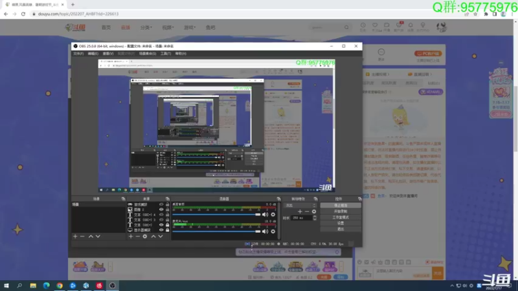Toggle visibility of the 图像 2 source
Image resolution: width=518 pixels, height=291 pixels.
161,210
